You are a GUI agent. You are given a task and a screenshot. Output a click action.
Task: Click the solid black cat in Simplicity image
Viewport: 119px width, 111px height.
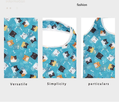tap(62, 69)
